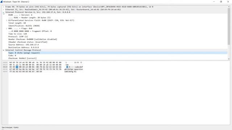The image size is (232, 130).
Task: Click hex offset 0000 in bytes pane
Action: pyautogui.click(x=5, y=62)
